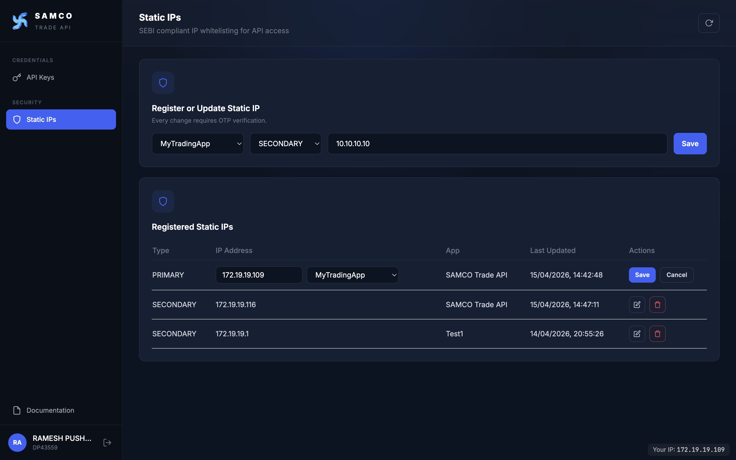Click the 172.19.19.1 IP address cell
The image size is (736, 460).
232,334
